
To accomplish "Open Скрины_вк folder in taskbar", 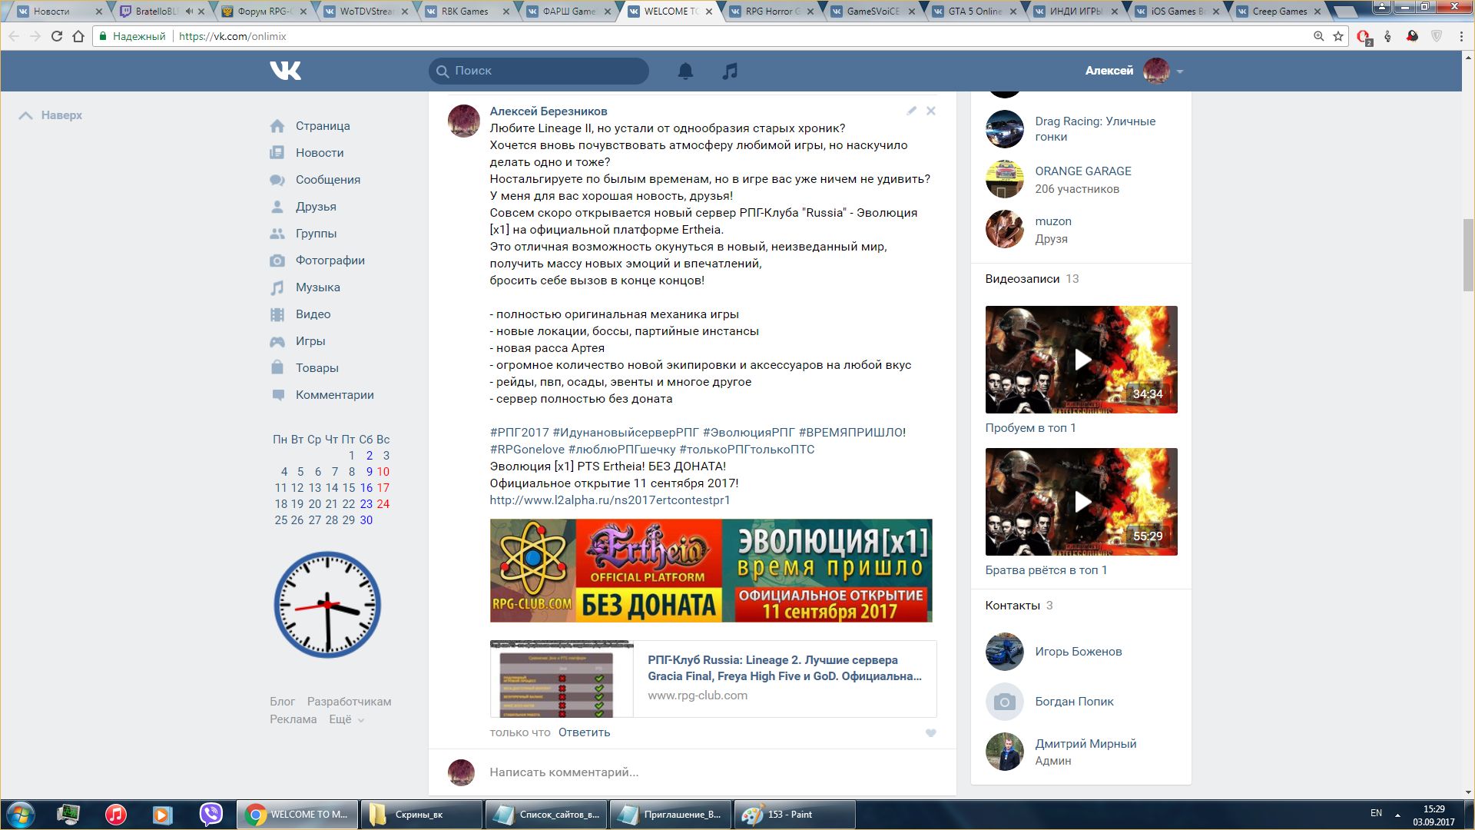I will click(x=421, y=815).
